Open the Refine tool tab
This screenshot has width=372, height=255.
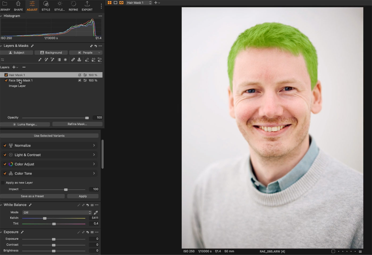click(73, 6)
